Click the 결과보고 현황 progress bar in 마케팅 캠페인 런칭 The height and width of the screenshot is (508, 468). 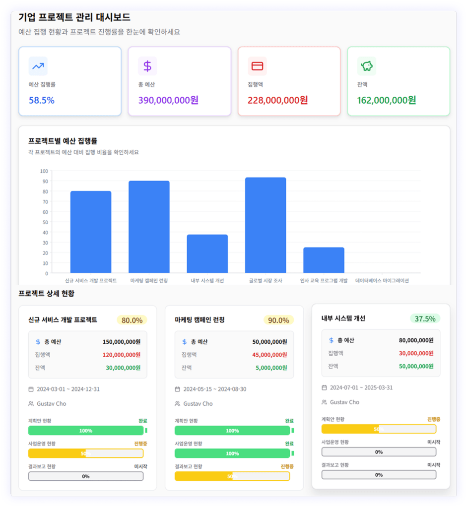click(232, 476)
